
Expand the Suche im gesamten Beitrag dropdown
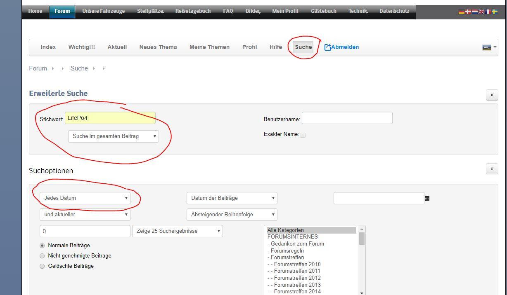tap(113, 136)
